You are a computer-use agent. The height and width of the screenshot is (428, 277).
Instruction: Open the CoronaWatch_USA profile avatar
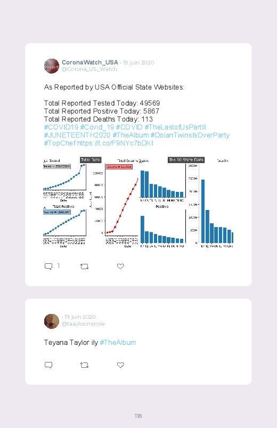tap(52, 66)
